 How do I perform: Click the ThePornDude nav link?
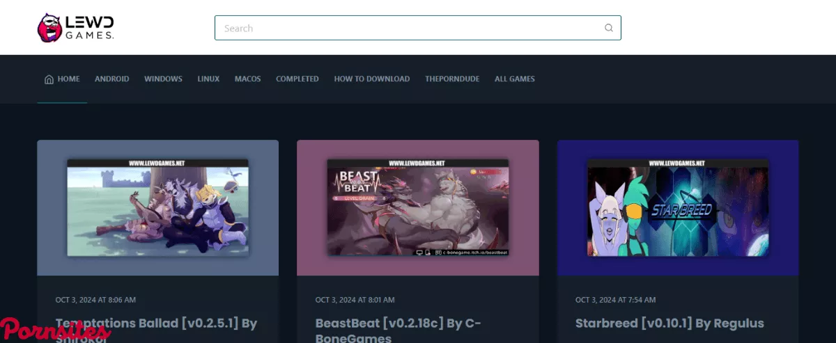tap(452, 79)
